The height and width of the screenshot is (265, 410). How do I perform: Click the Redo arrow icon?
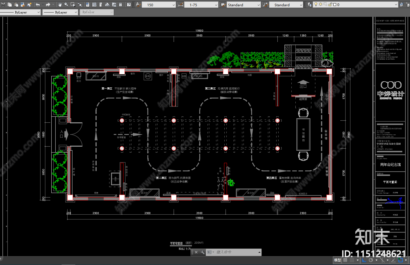[x=48, y=5]
